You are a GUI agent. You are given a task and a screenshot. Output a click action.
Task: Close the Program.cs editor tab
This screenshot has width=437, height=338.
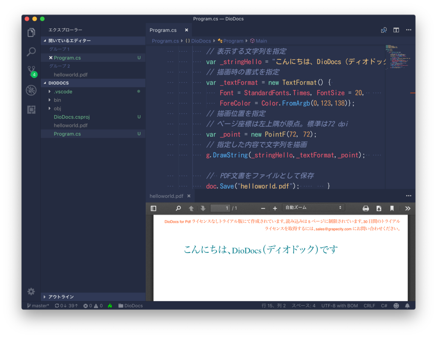[x=186, y=30]
